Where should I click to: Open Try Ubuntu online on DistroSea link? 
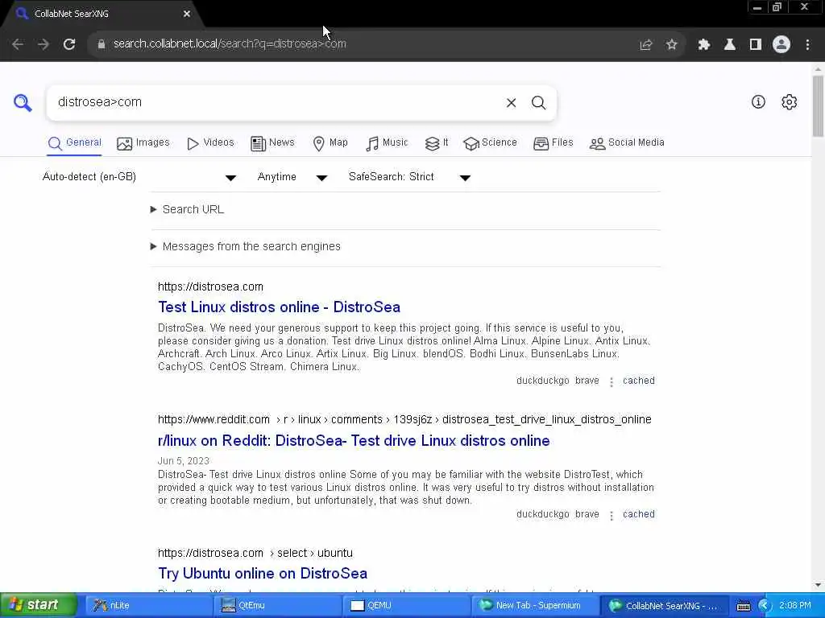tap(263, 573)
